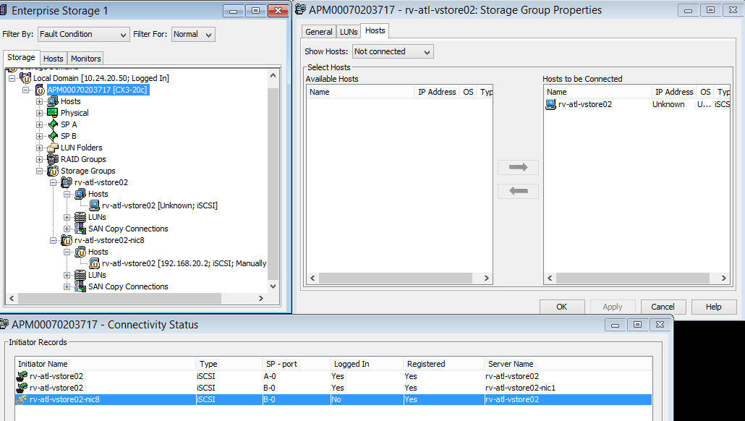Click the Cancel button
This screenshot has width=745, height=421.
tap(663, 307)
